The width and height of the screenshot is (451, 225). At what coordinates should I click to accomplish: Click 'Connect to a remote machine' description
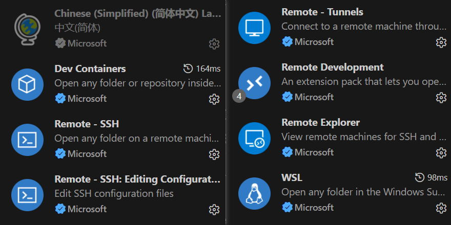(364, 26)
